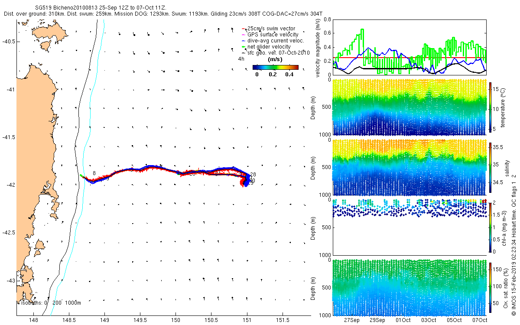Click the chl-a colorbar
The height and width of the screenshot is (325, 520).
(491, 227)
